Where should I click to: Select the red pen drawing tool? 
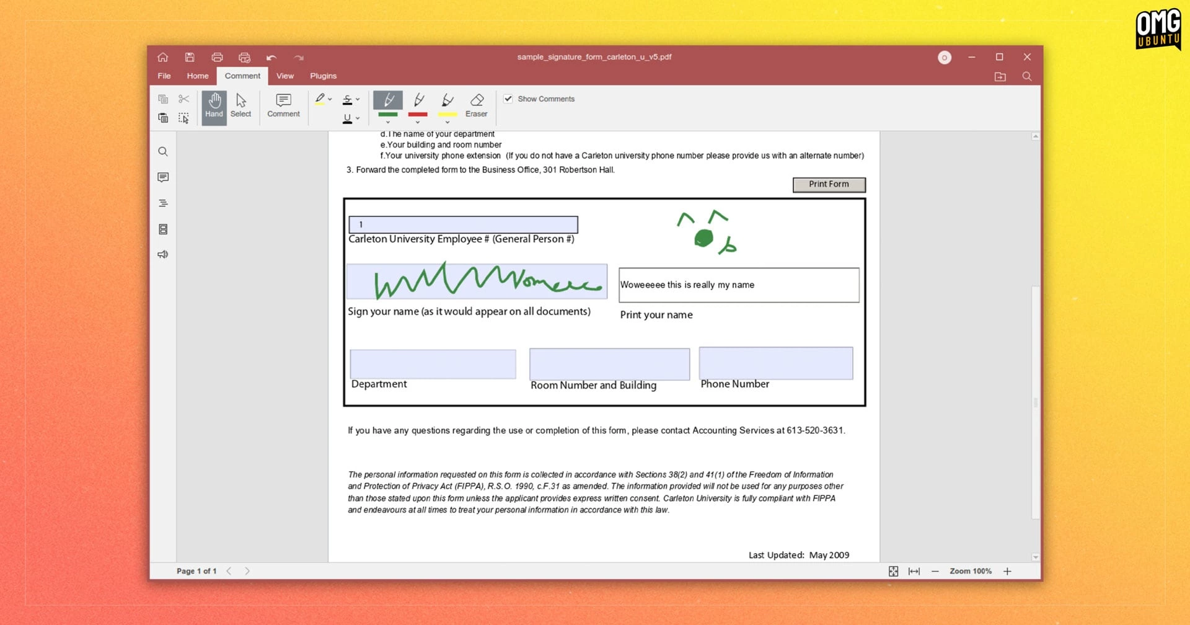(418, 100)
